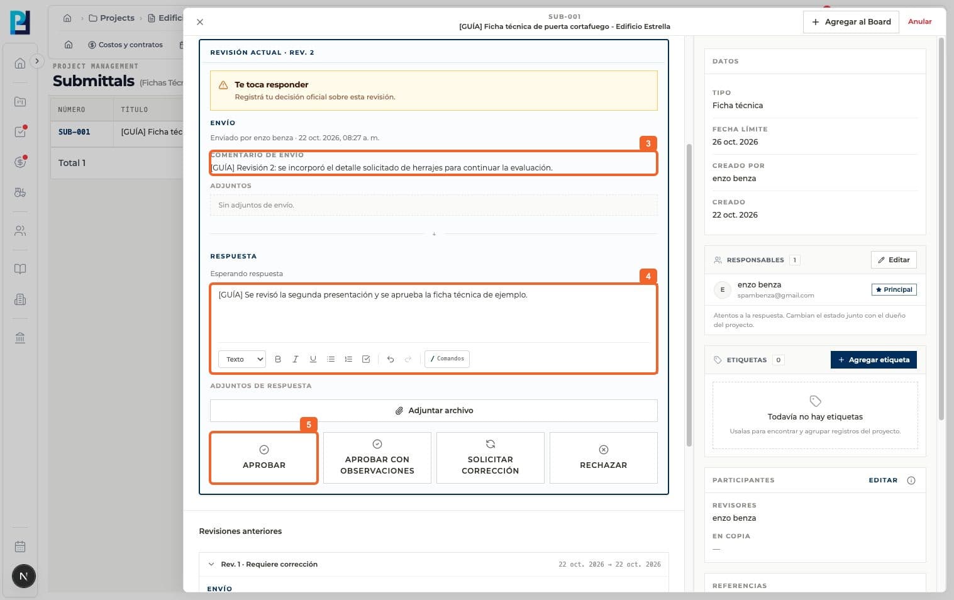Open the checklist sidebar icon with red dot

[20, 132]
